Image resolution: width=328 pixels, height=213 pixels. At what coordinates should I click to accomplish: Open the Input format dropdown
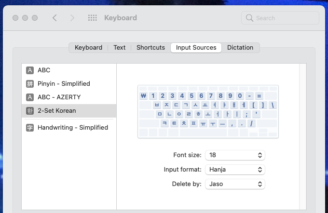pyautogui.click(x=235, y=170)
